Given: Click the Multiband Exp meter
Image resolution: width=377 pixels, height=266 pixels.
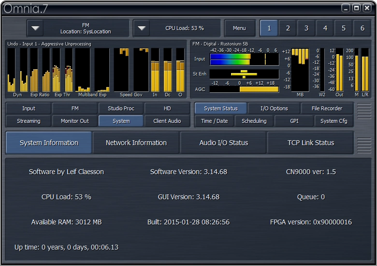Looking at the screenshot, I should (x=92, y=70).
